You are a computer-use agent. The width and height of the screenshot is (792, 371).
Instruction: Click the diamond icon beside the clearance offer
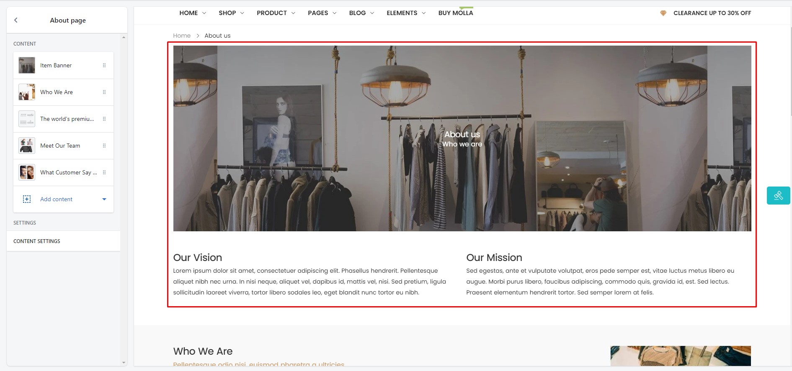[x=663, y=13]
